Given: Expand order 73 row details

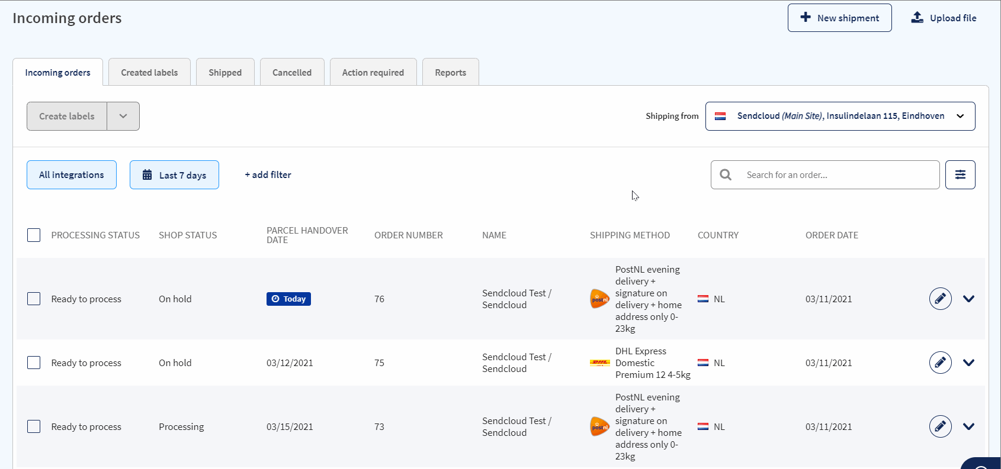Looking at the screenshot, I should pyautogui.click(x=969, y=426).
